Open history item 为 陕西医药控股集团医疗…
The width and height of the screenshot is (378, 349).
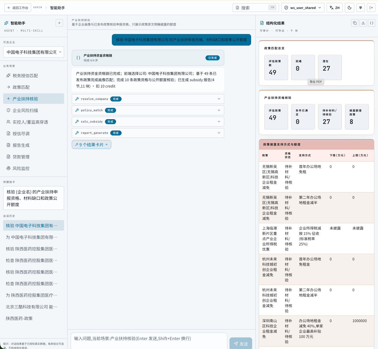(x=34, y=295)
